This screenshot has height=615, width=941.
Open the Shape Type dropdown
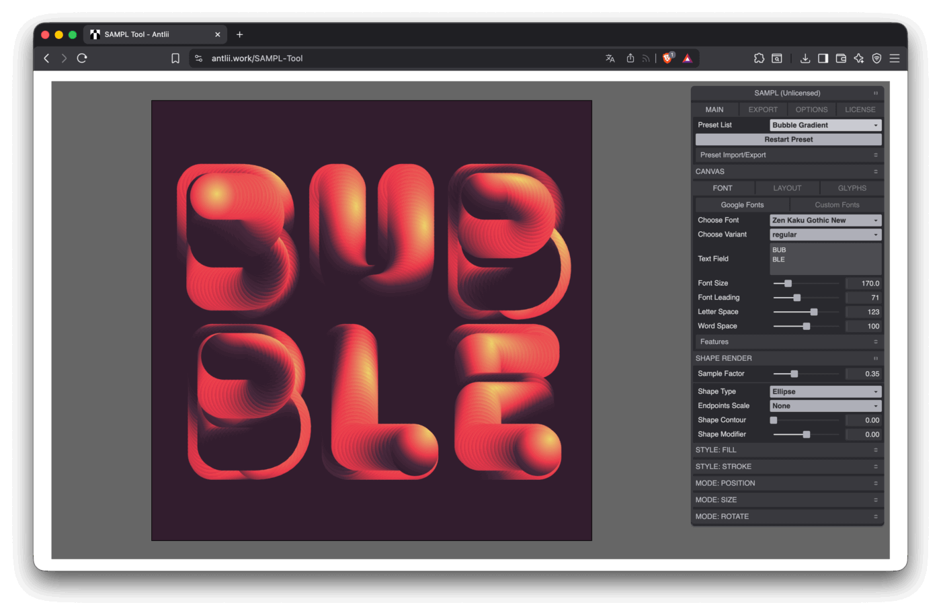[825, 392]
